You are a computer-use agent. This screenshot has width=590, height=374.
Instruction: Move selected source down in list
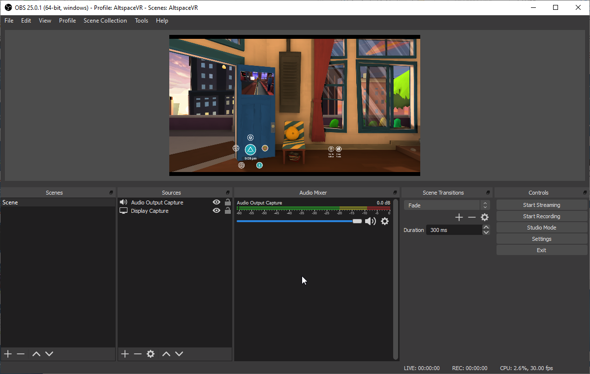coord(179,354)
